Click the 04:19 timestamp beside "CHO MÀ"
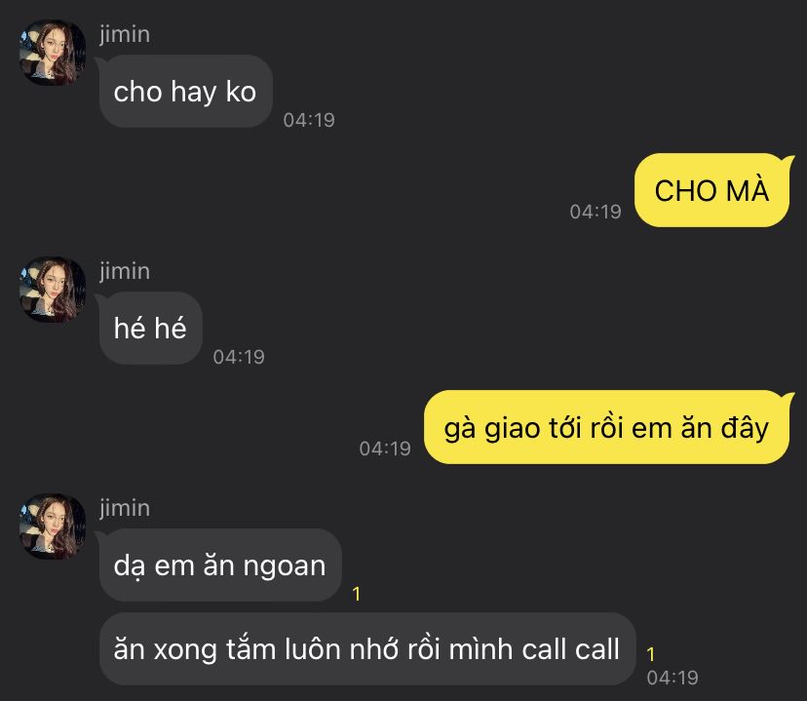The image size is (807, 701). (x=596, y=212)
